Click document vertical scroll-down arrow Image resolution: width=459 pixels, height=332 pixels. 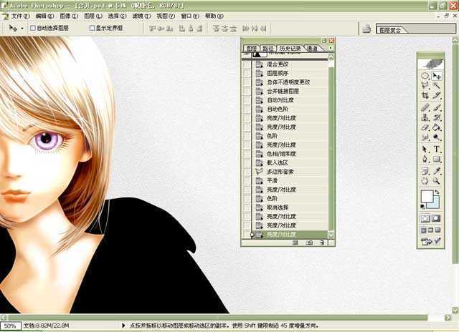click(455, 310)
